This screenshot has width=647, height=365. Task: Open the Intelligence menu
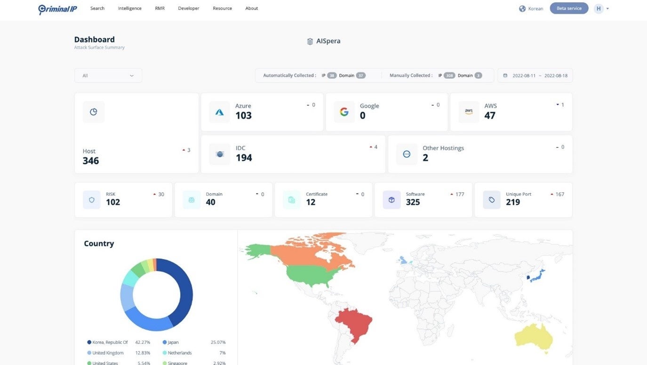tap(130, 8)
